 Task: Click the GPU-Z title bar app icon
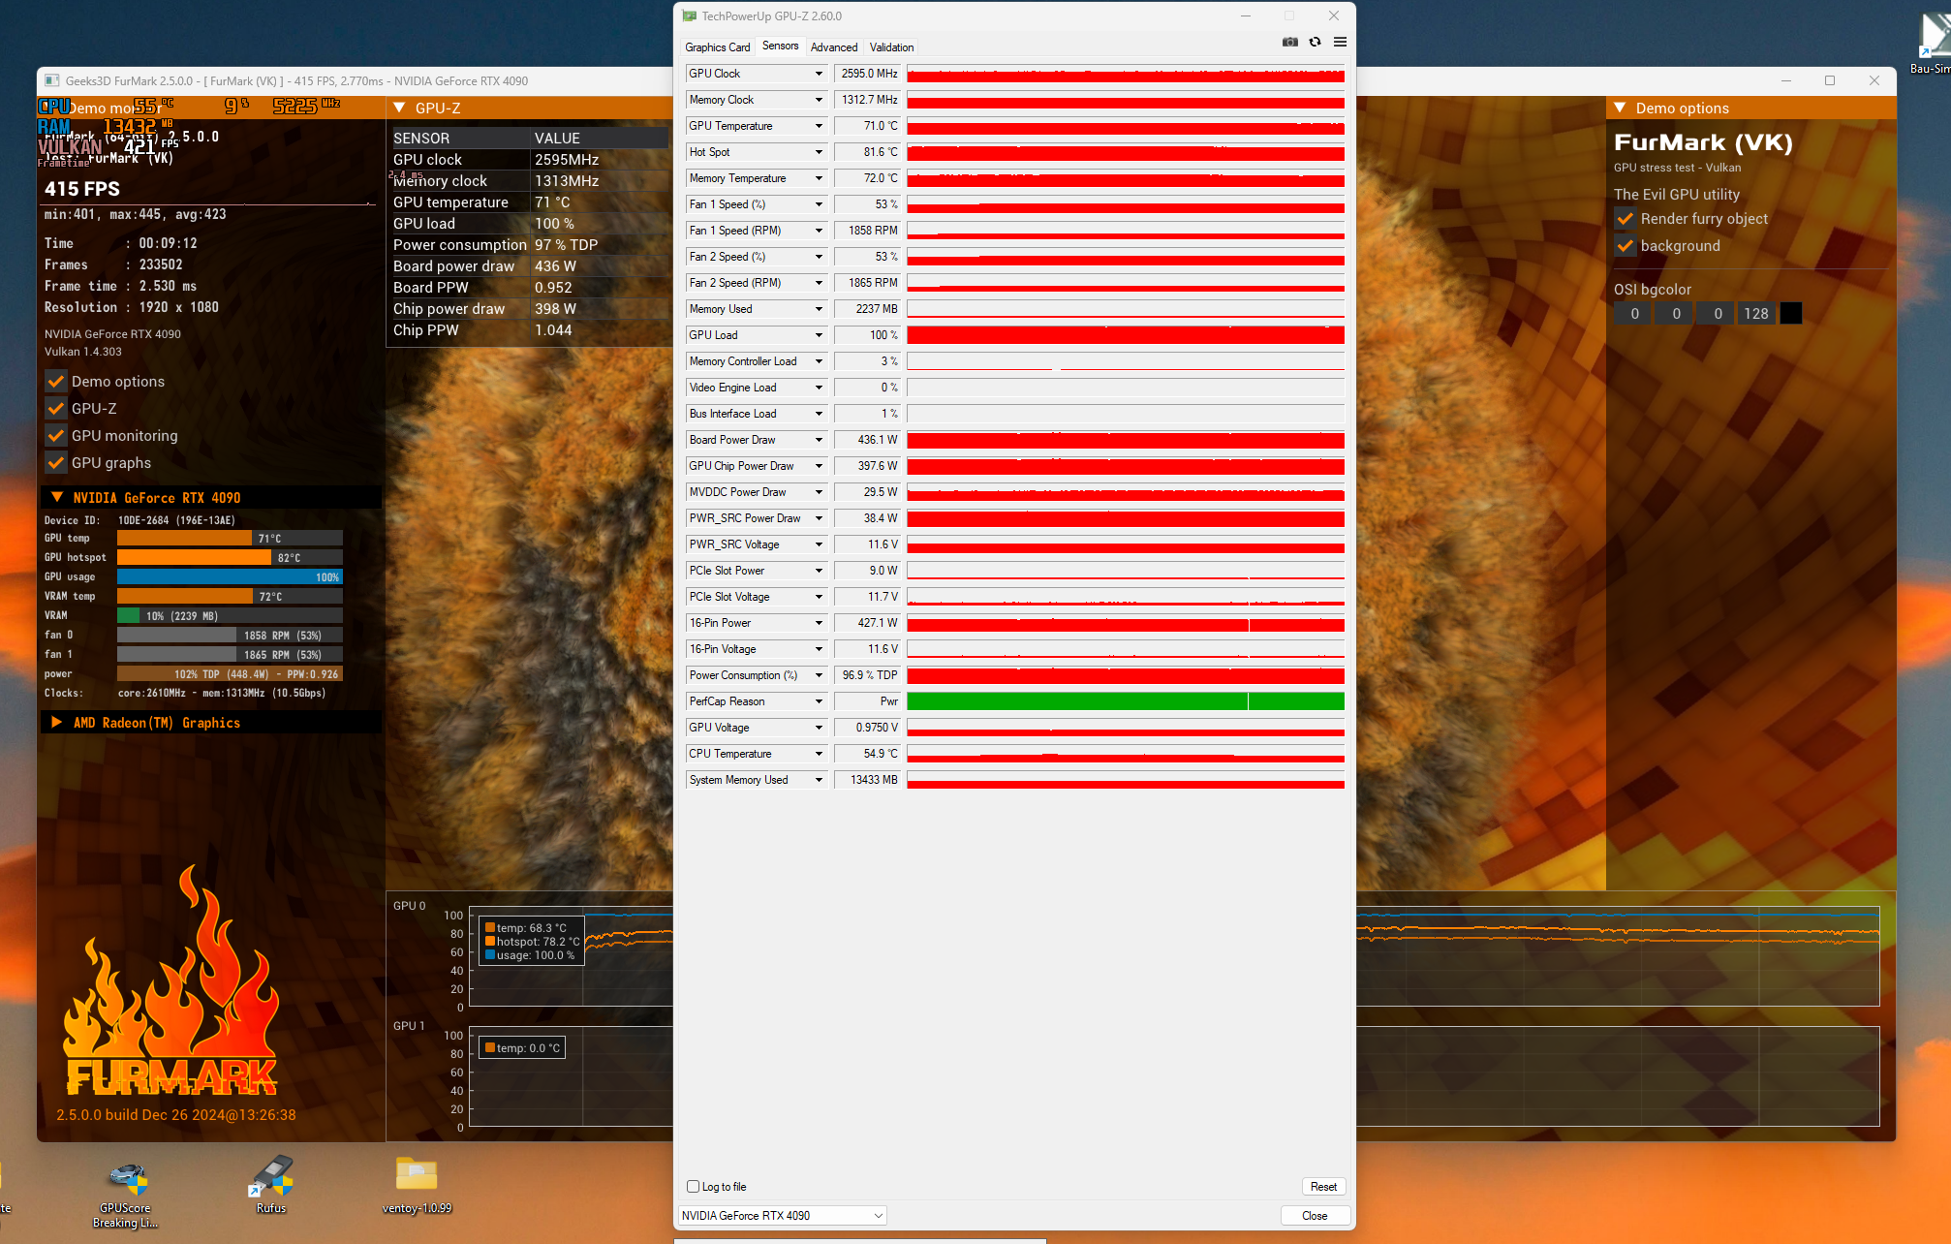(x=690, y=16)
